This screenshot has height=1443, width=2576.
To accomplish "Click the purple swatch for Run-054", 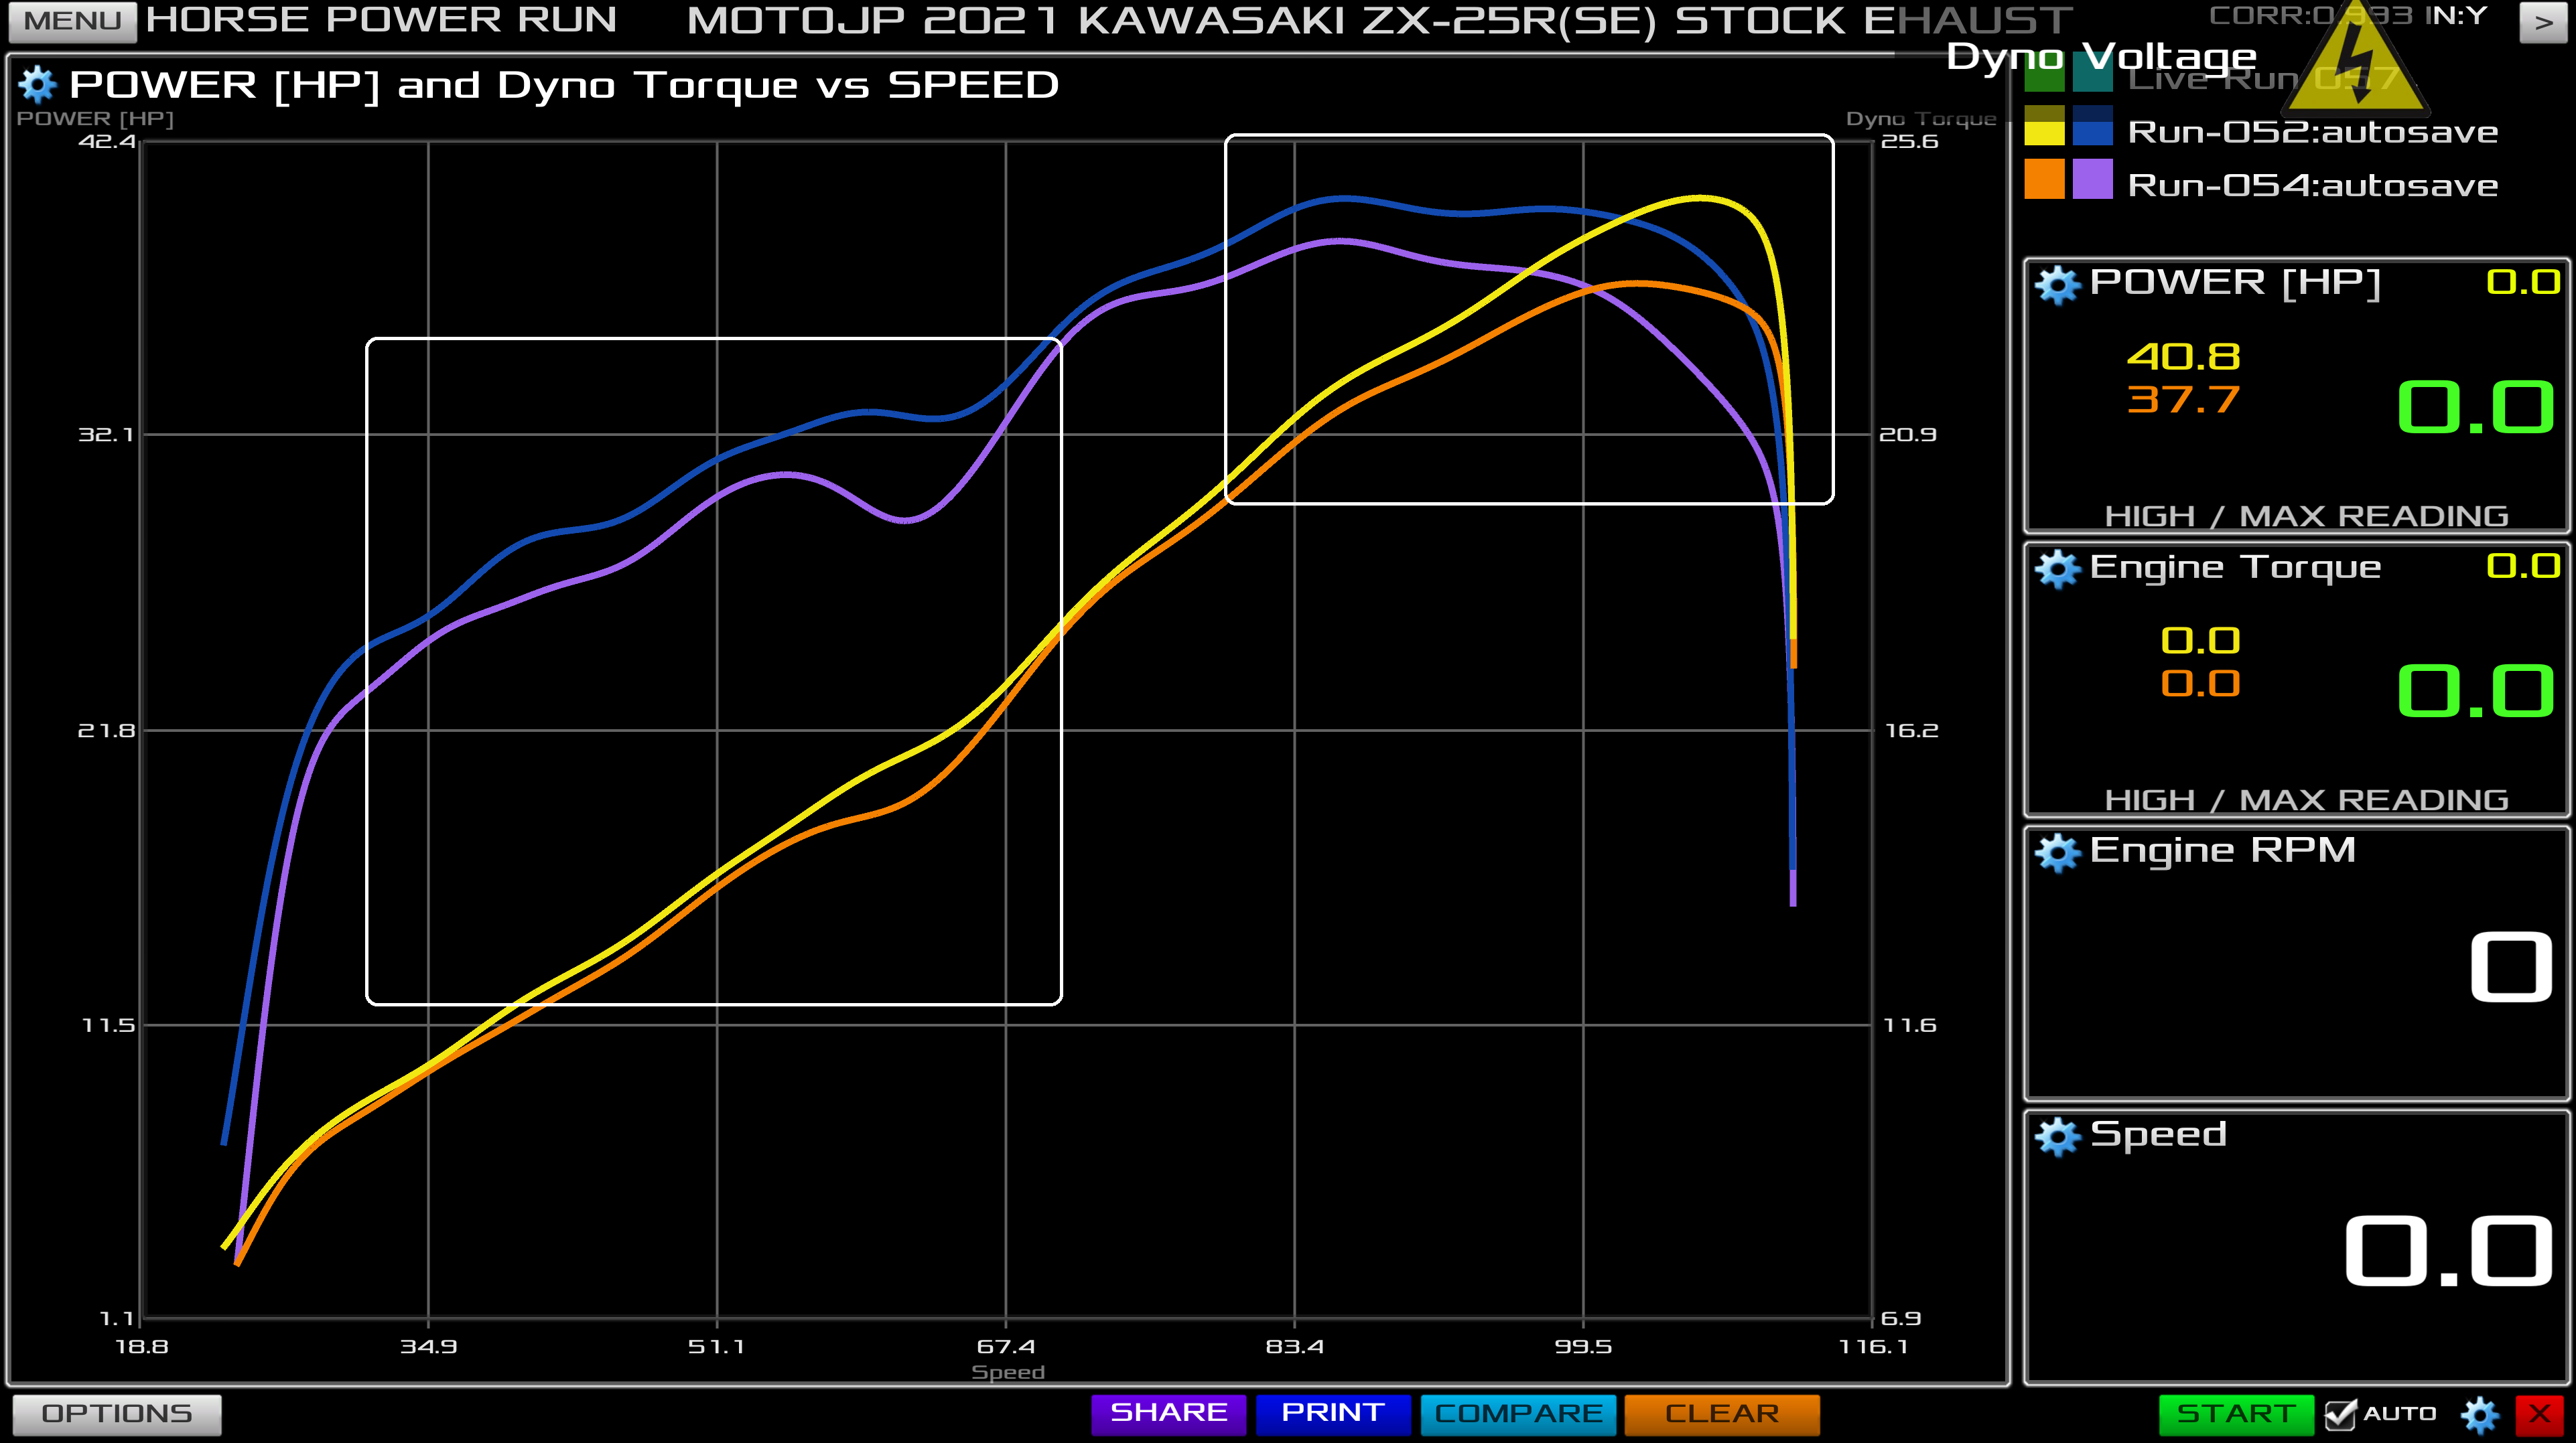I will coord(2093,179).
